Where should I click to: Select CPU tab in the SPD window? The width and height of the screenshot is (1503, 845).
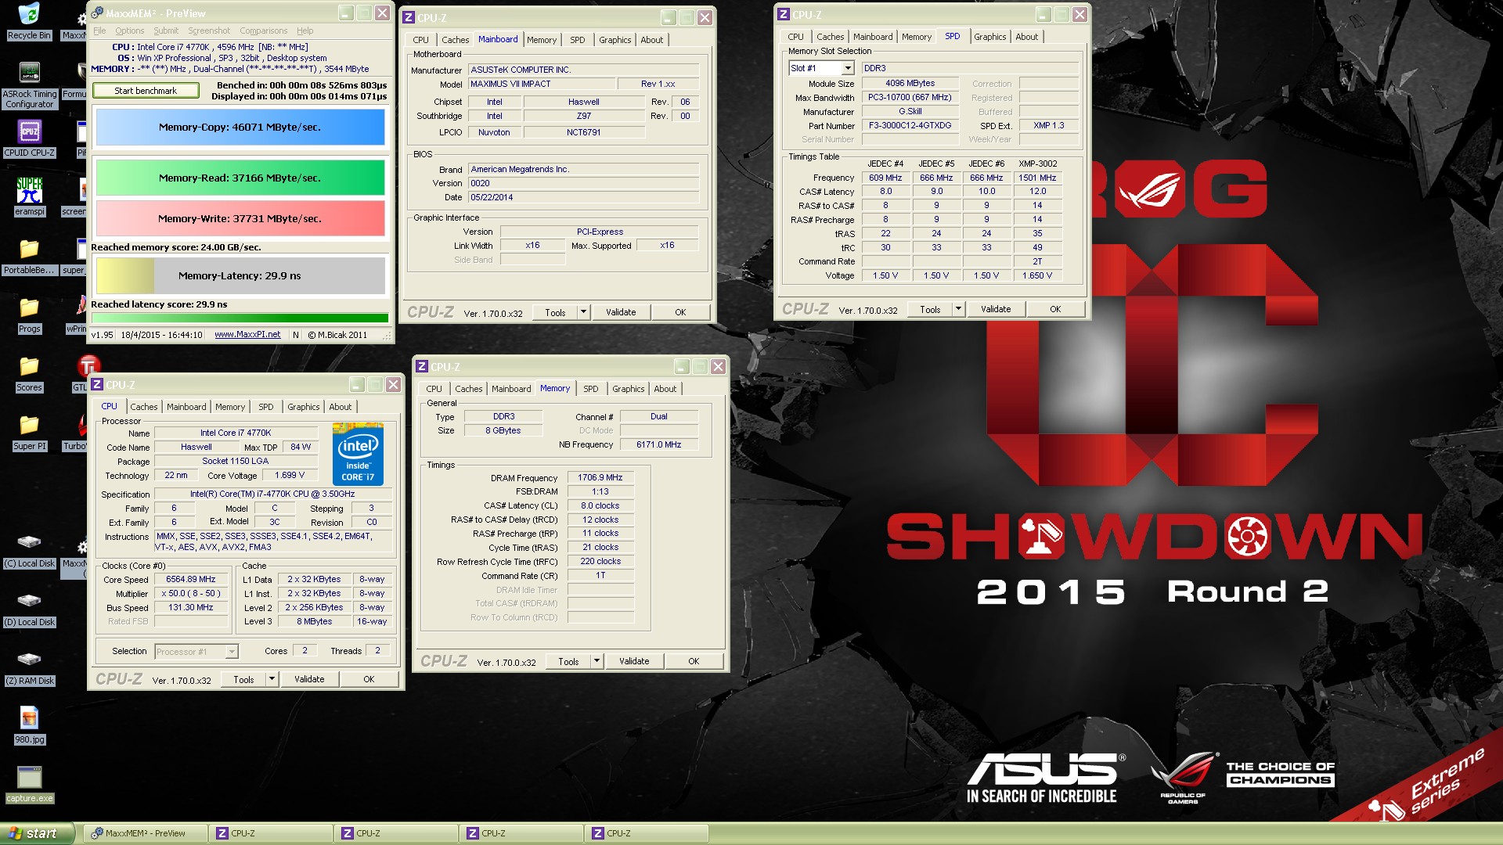click(x=795, y=37)
